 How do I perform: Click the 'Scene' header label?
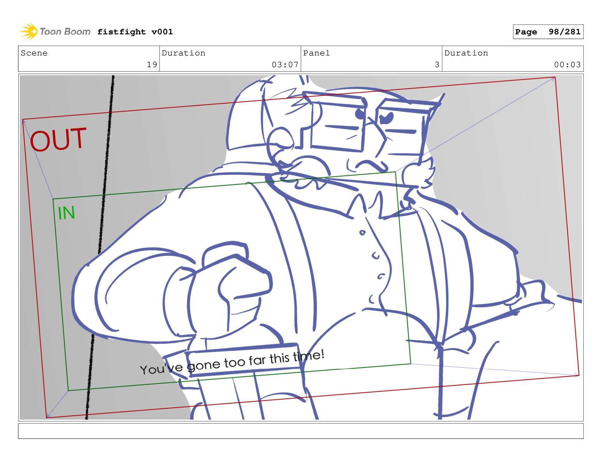pyautogui.click(x=34, y=53)
